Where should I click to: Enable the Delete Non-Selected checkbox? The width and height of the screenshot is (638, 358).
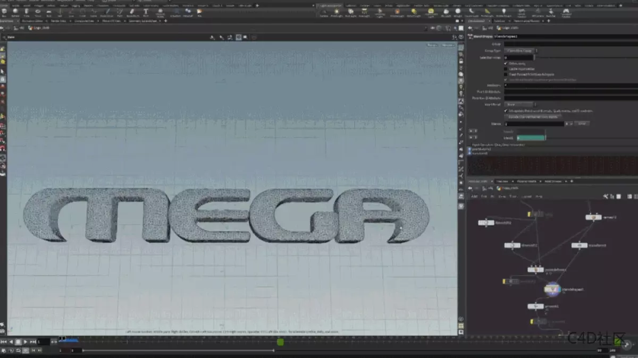506,63
